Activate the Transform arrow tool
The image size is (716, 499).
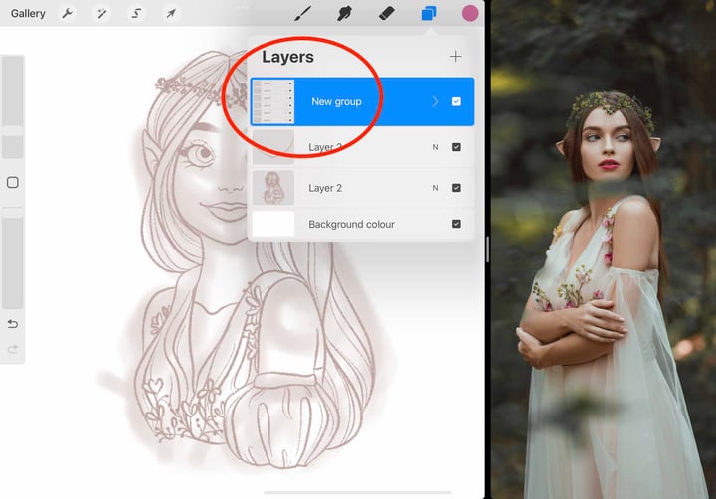pyautogui.click(x=171, y=13)
